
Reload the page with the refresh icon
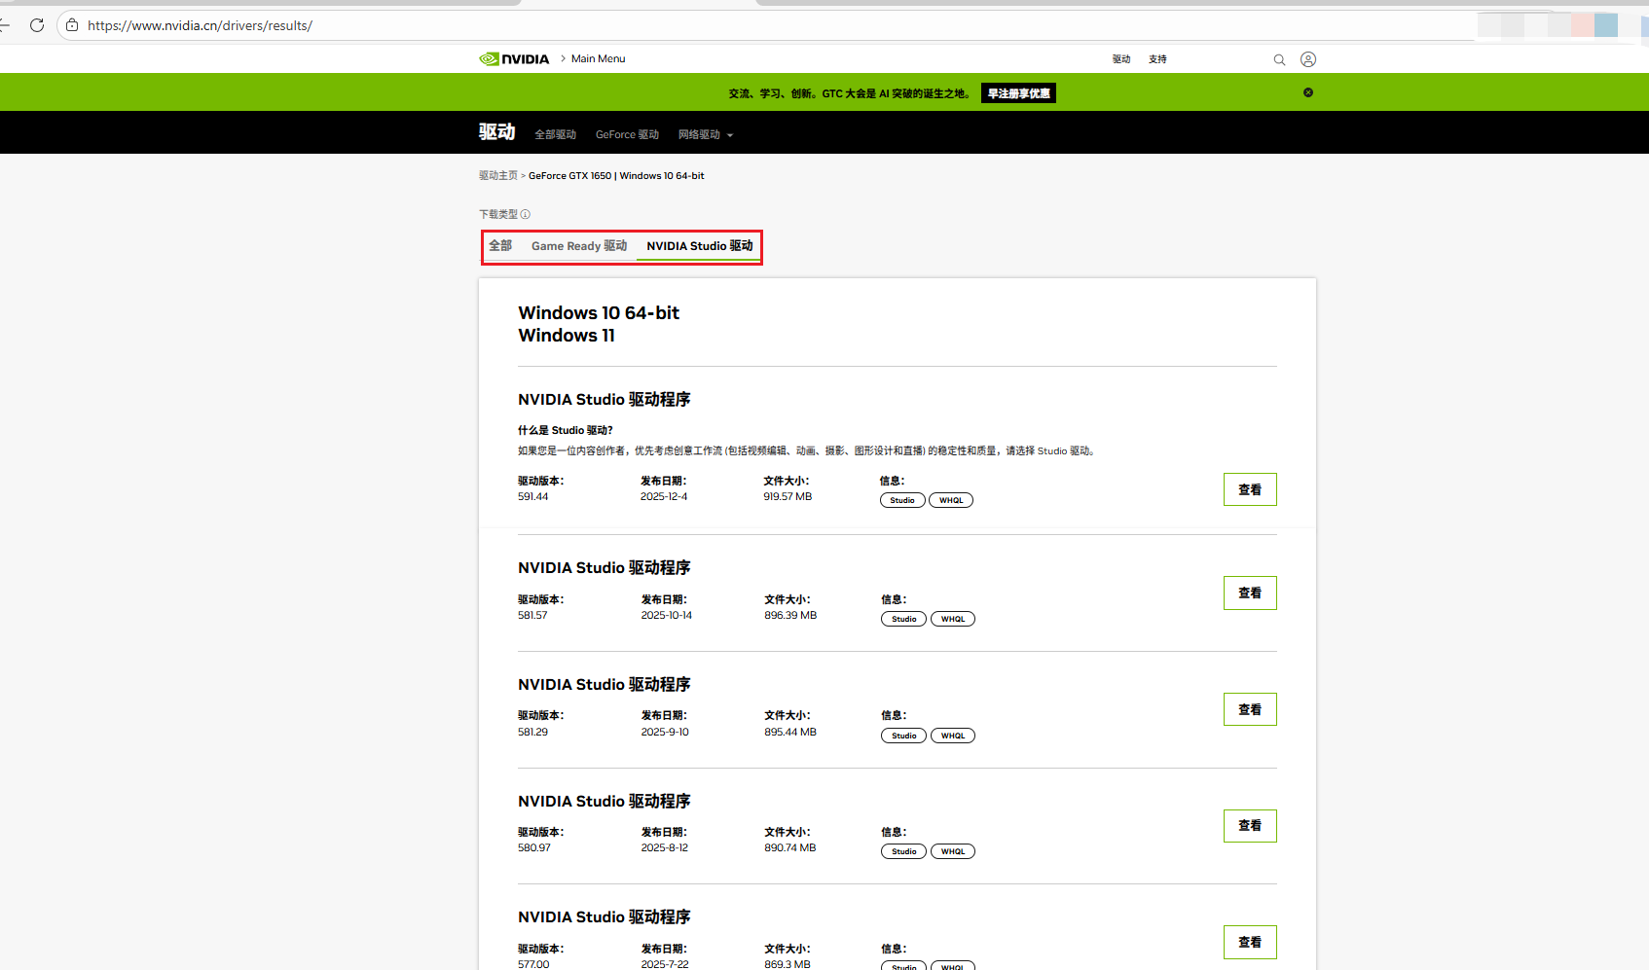(37, 25)
